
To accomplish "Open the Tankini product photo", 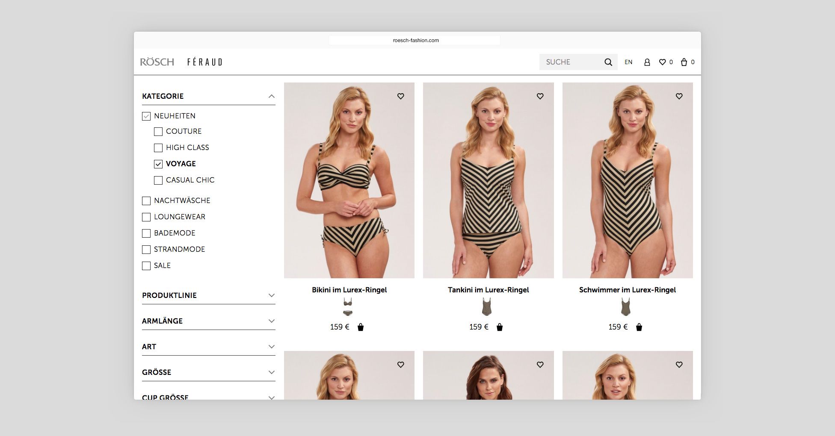I will tap(489, 180).
